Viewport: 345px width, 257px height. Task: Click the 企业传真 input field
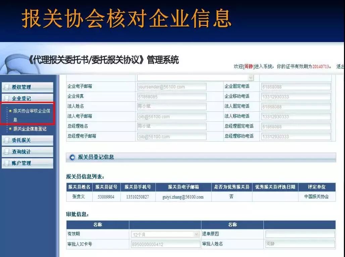click(x=172, y=97)
